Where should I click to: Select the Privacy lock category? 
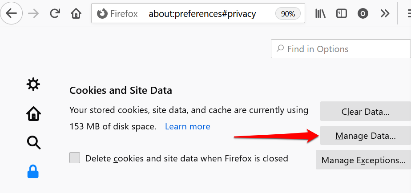33,172
